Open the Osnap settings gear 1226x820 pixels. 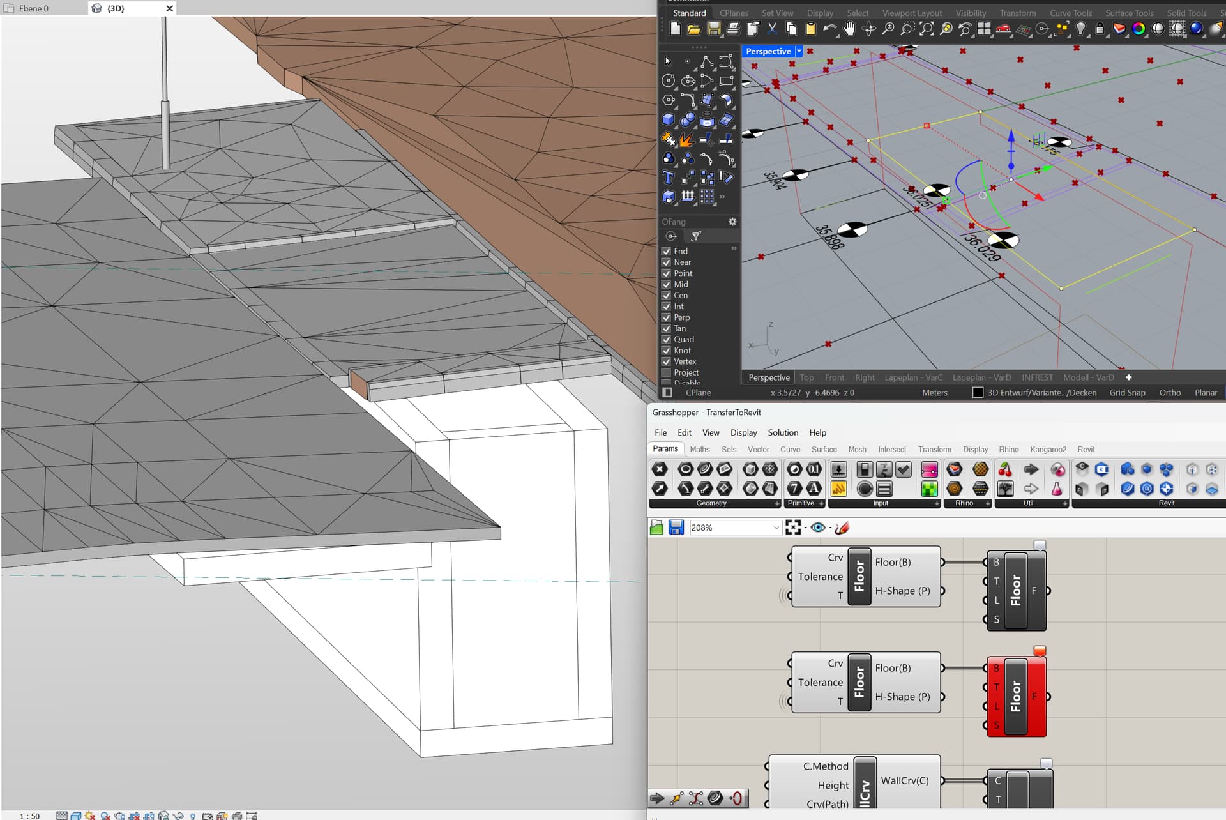(732, 222)
